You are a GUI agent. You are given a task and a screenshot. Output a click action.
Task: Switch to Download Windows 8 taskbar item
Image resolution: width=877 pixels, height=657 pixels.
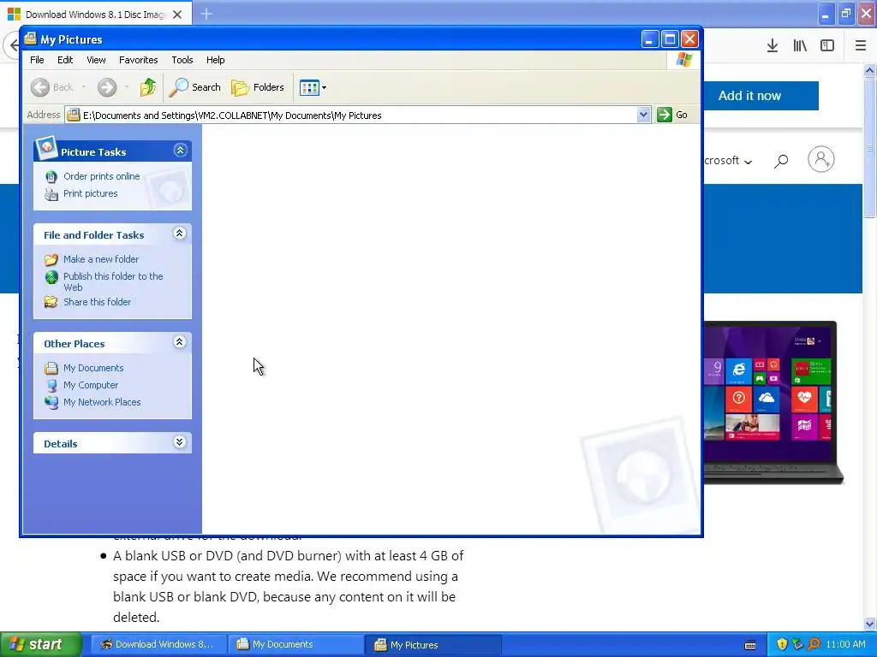tap(158, 645)
